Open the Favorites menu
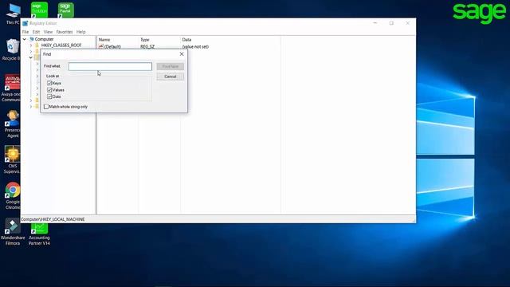Image resolution: width=510 pixels, height=287 pixels. point(65,32)
